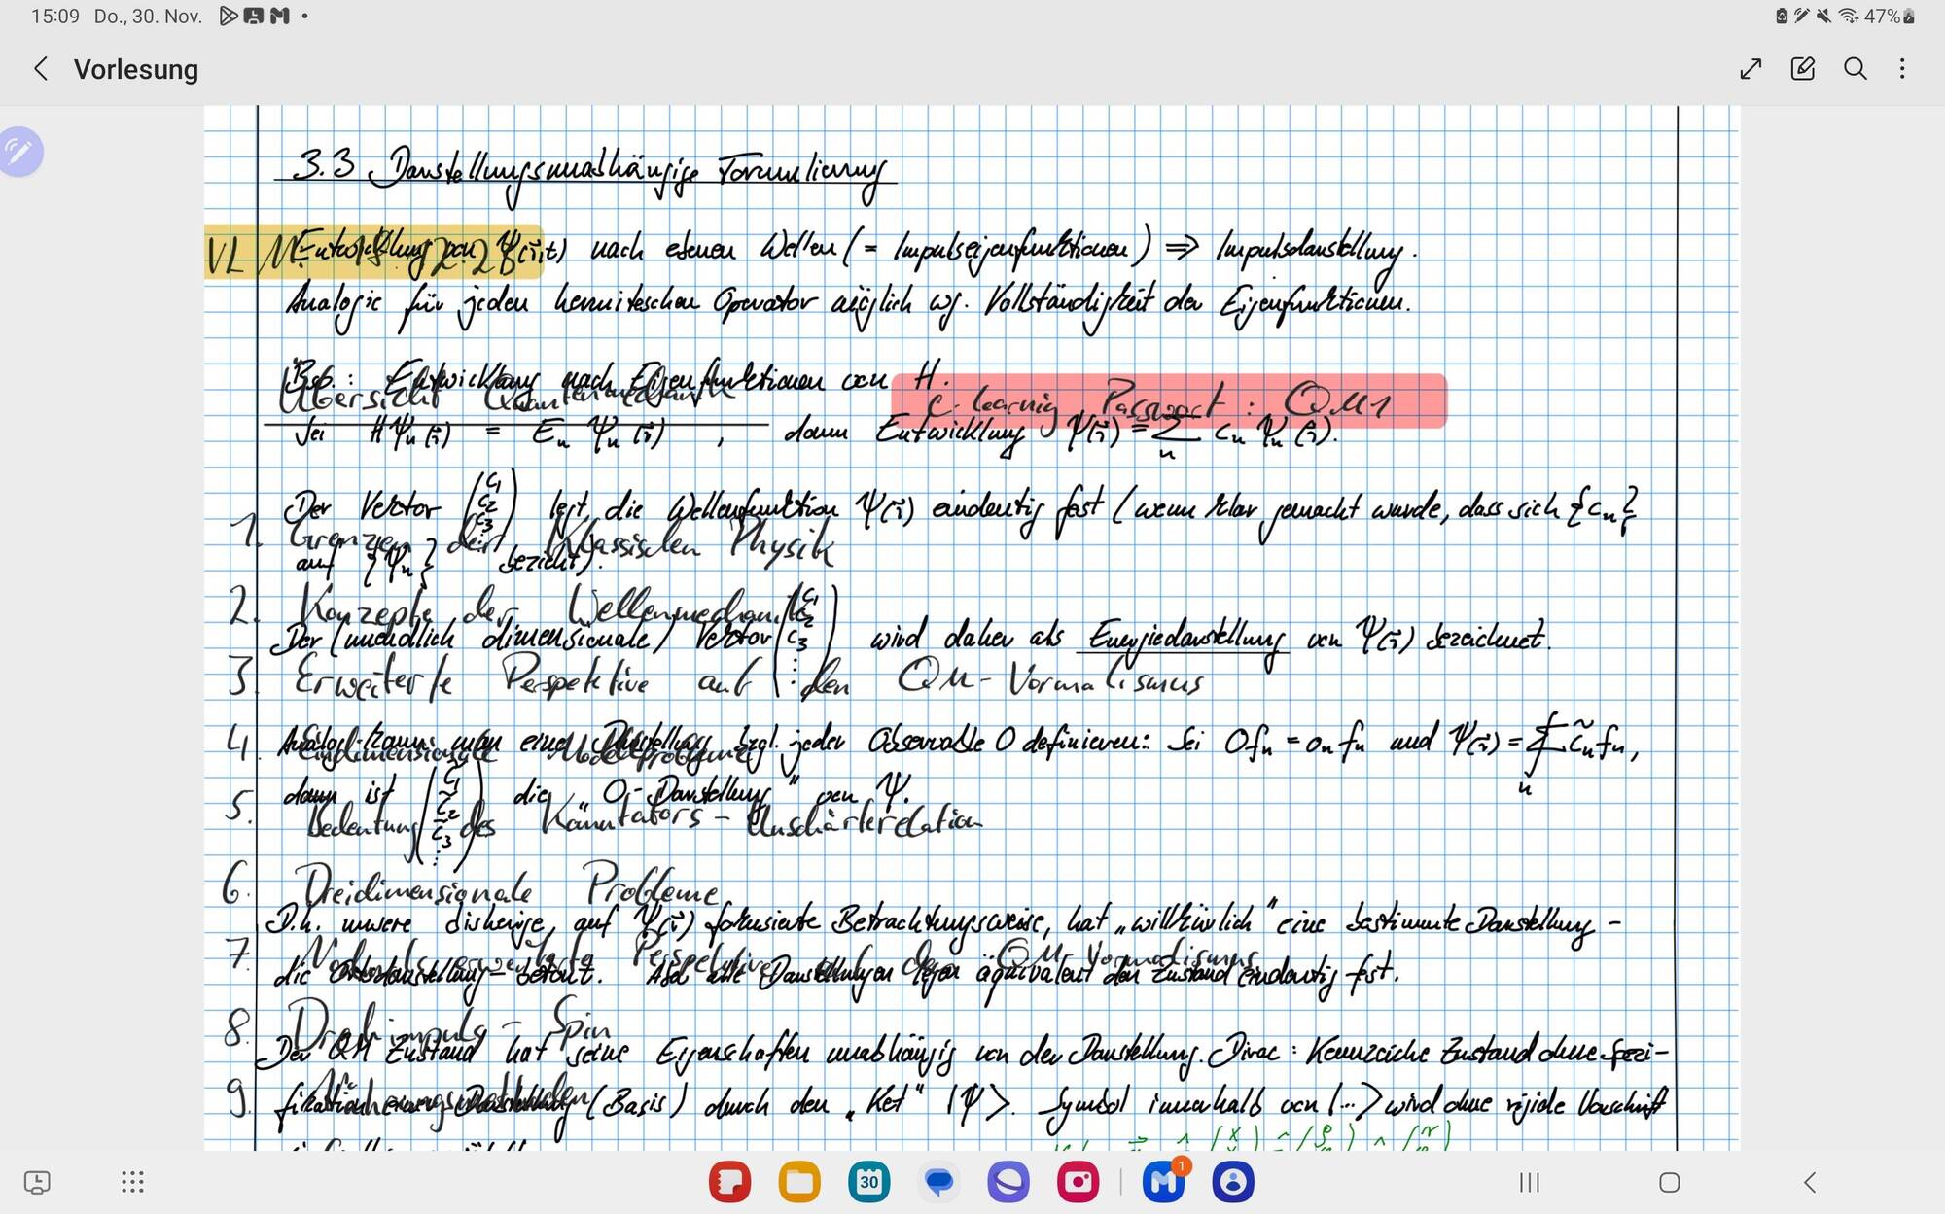
Task: Tap the red highlighted e-learning password text
Action: 1167,400
